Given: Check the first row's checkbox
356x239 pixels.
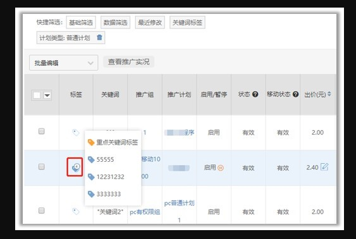Looking at the screenshot, I should click(x=41, y=131).
